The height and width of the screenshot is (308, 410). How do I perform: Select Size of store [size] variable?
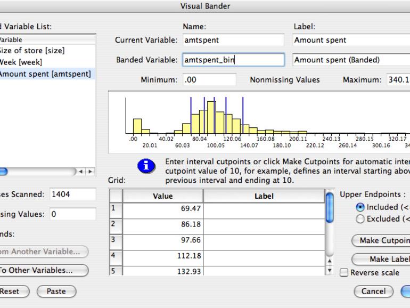tap(47, 51)
